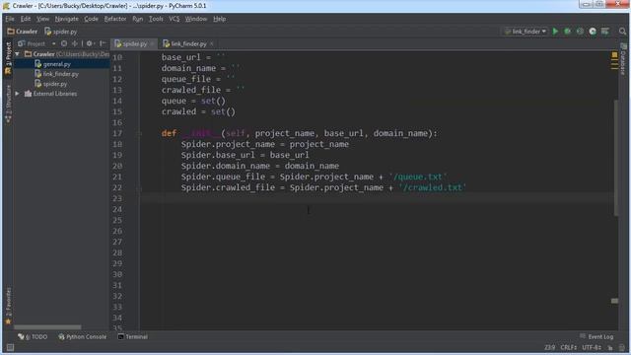Viewport: 631px width, 355px height.
Task: Open the Tools menu
Action: (156, 19)
